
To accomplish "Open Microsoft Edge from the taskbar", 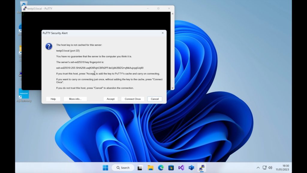I will 161,168.
